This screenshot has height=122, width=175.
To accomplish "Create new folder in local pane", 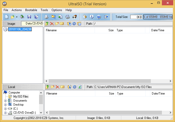I will pos(52,87).
